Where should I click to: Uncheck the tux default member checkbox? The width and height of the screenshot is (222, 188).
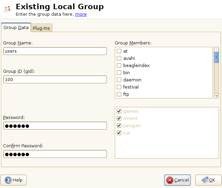point(119,133)
